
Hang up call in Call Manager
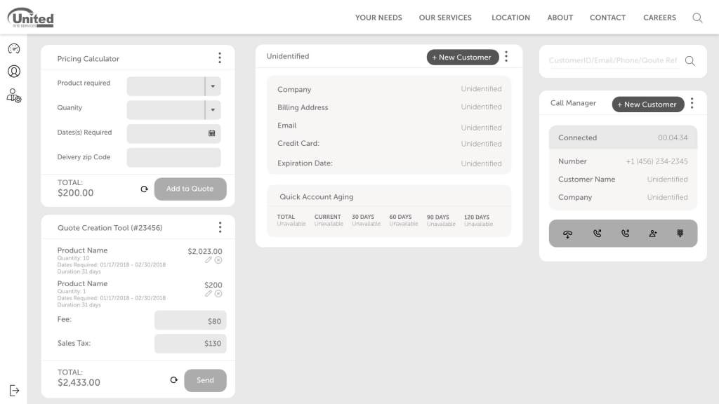tap(567, 234)
